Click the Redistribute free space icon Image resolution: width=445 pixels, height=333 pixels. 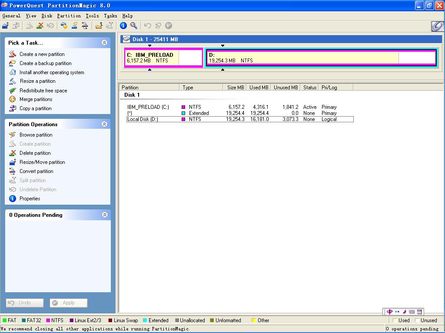(13, 91)
